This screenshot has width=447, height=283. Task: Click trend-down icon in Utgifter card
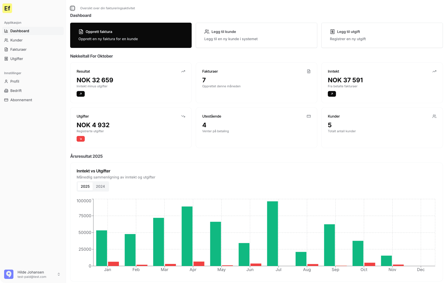click(183, 116)
